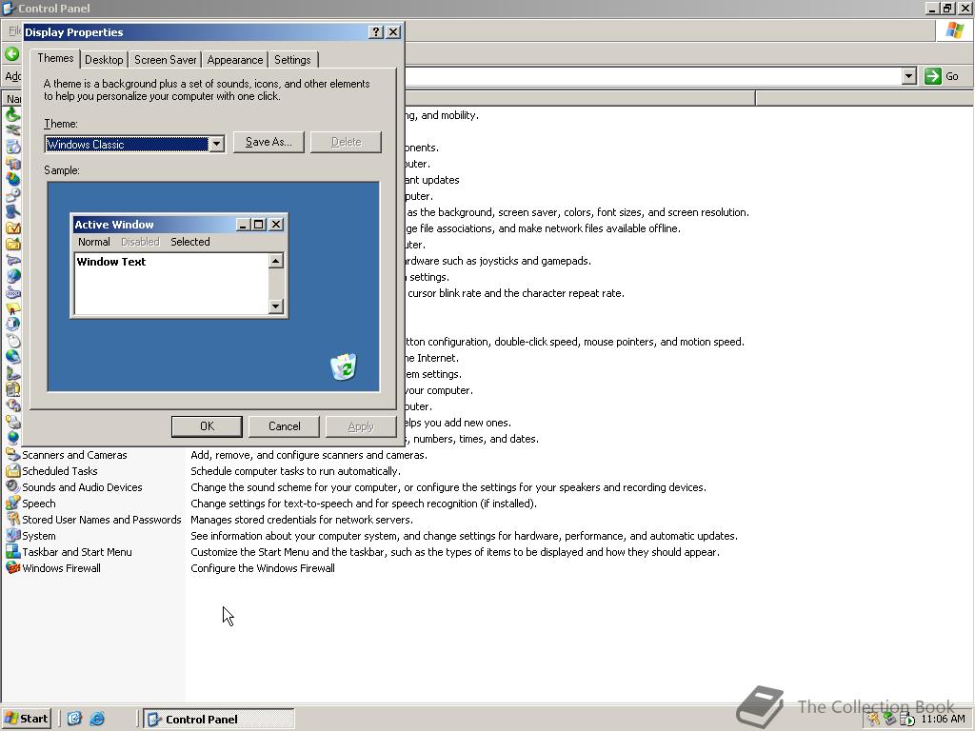Select Sounds and Audio Devices name text
Screen dimensions: 975x731
click(x=82, y=487)
